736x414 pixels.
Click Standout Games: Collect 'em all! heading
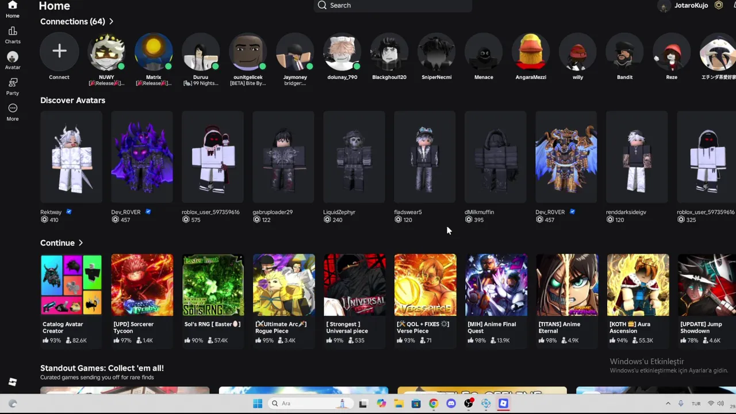[102, 368]
